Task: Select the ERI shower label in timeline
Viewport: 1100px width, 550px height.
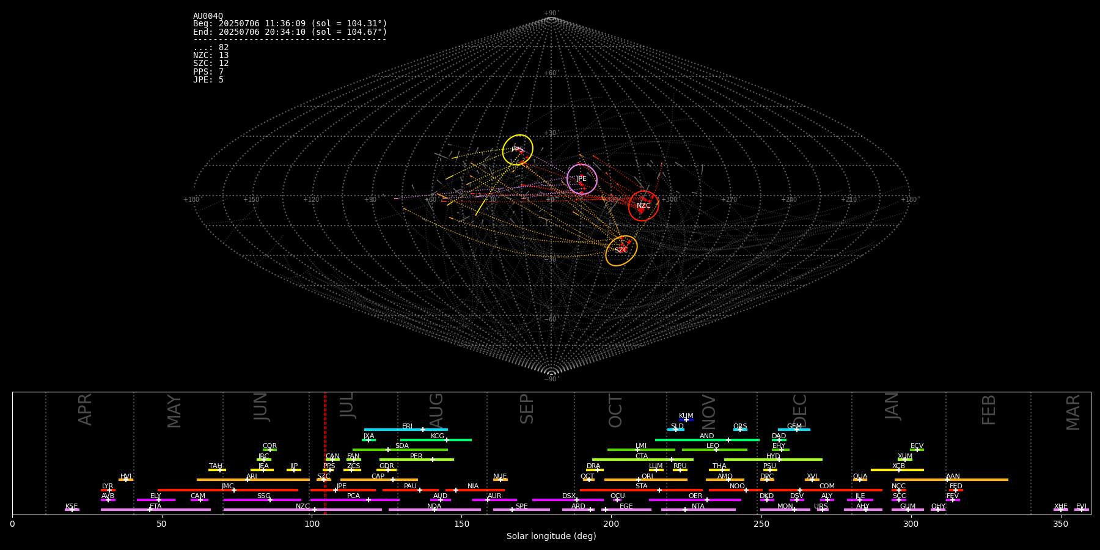Action: tap(408, 427)
